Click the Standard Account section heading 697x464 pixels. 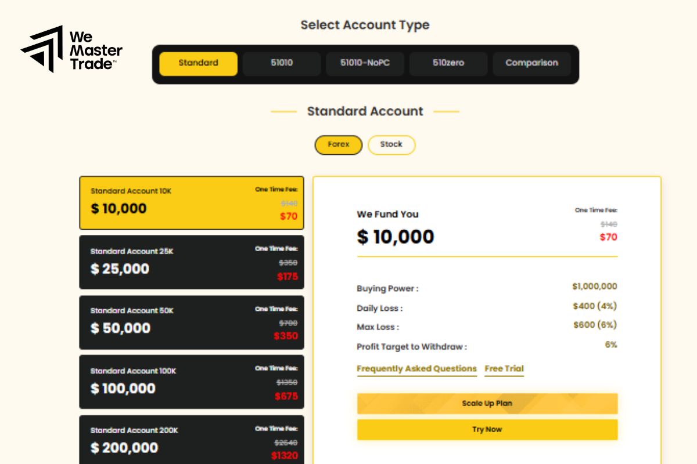tap(365, 111)
